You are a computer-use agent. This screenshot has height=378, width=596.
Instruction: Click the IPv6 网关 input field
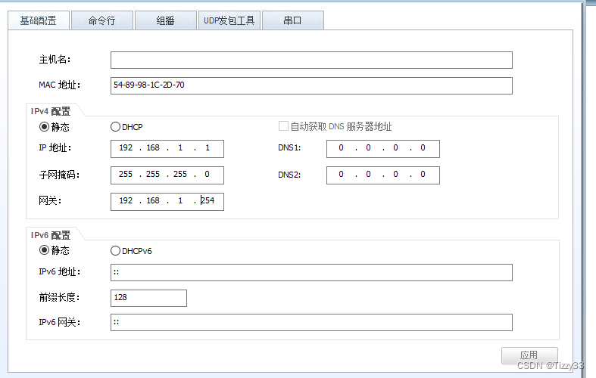pyautogui.click(x=311, y=322)
